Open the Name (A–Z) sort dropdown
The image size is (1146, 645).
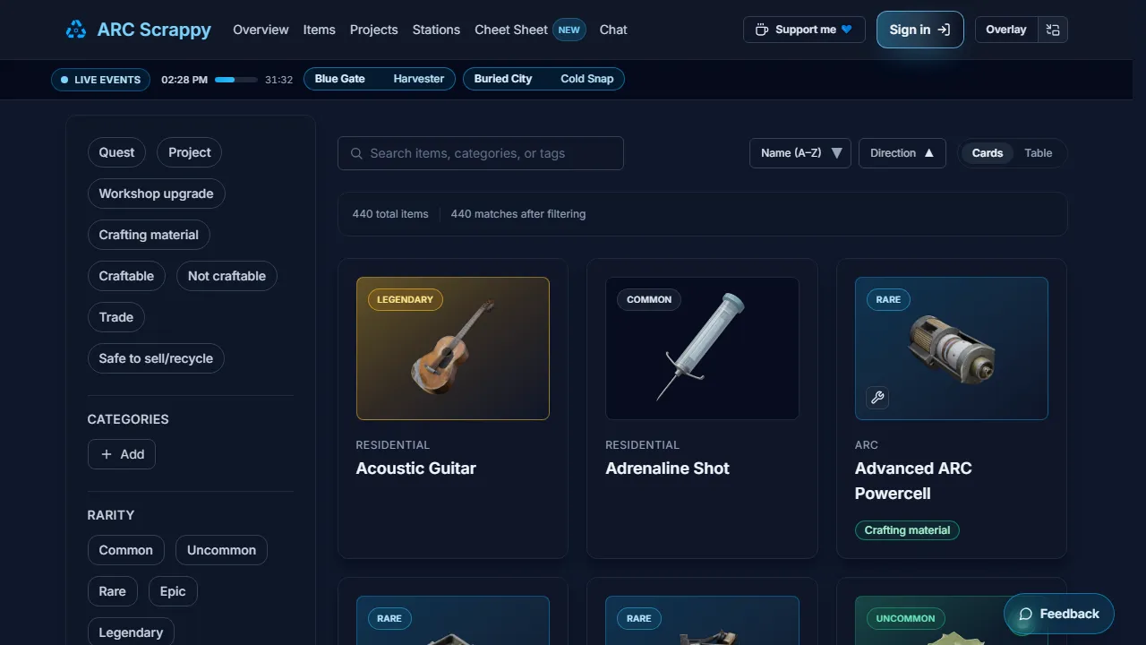[800, 153]
